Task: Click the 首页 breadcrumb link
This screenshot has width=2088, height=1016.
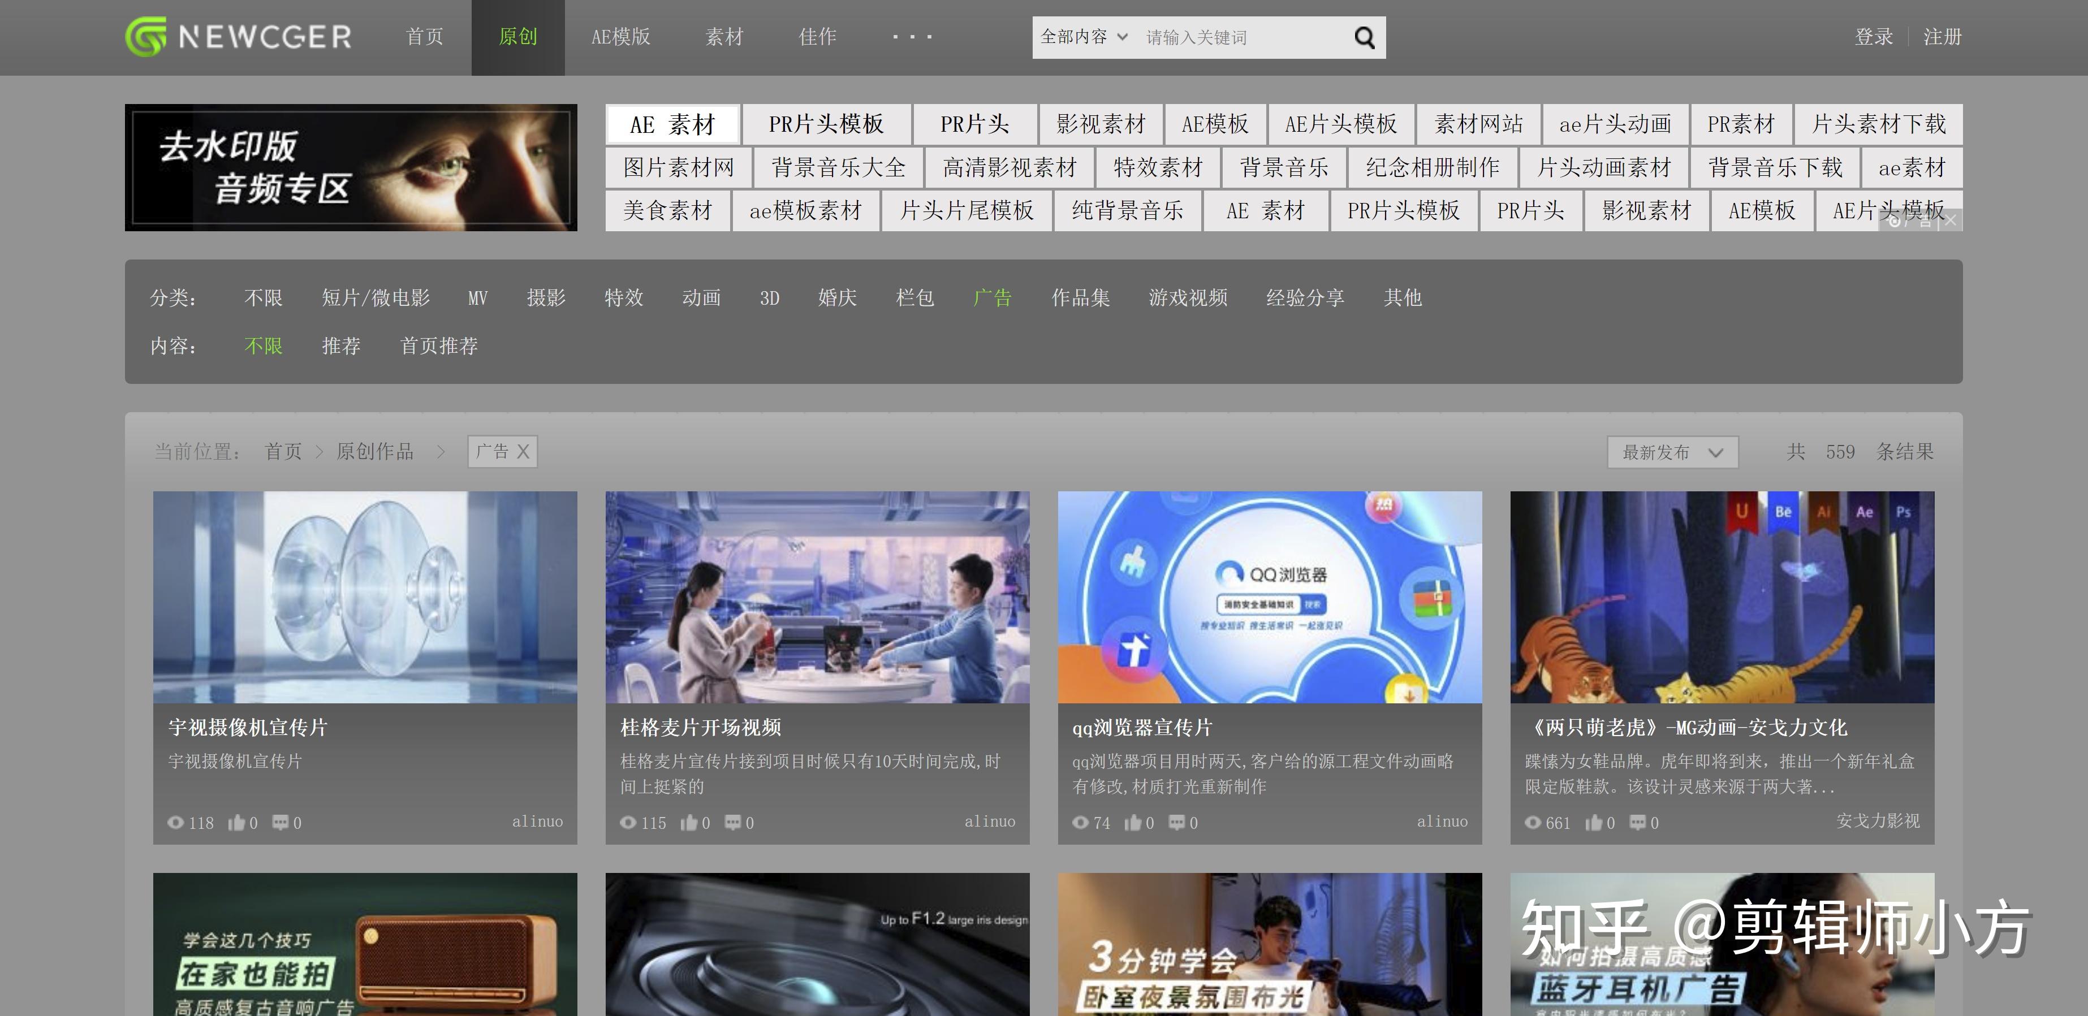Action: coord(284,451)
